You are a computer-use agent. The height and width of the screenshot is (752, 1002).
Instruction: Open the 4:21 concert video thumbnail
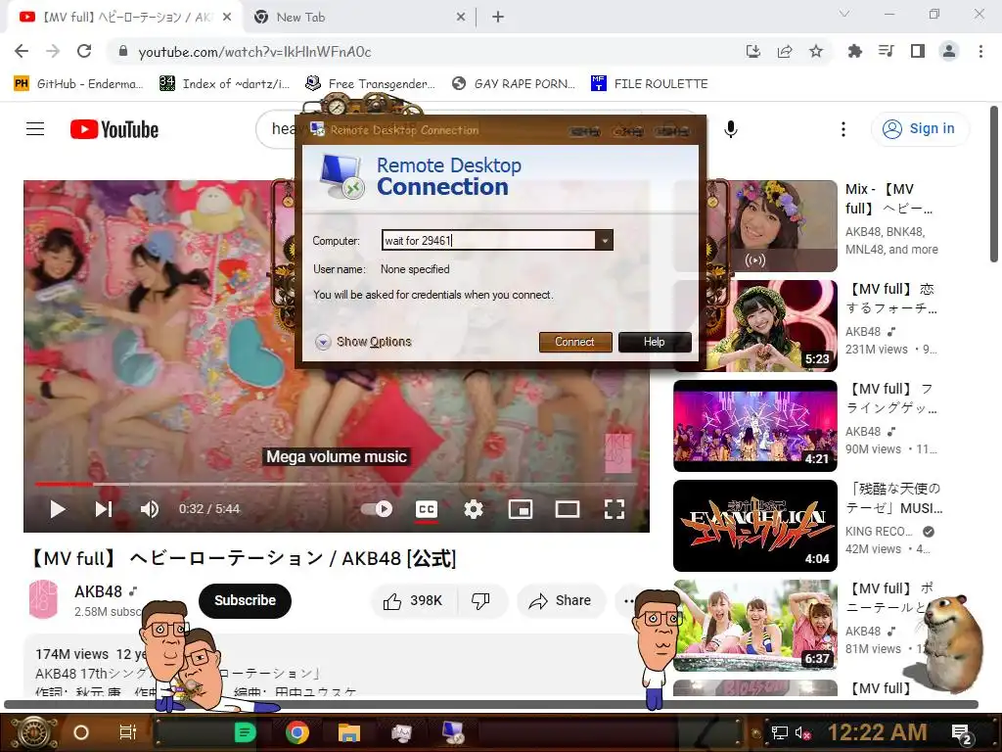click(755, 426)
